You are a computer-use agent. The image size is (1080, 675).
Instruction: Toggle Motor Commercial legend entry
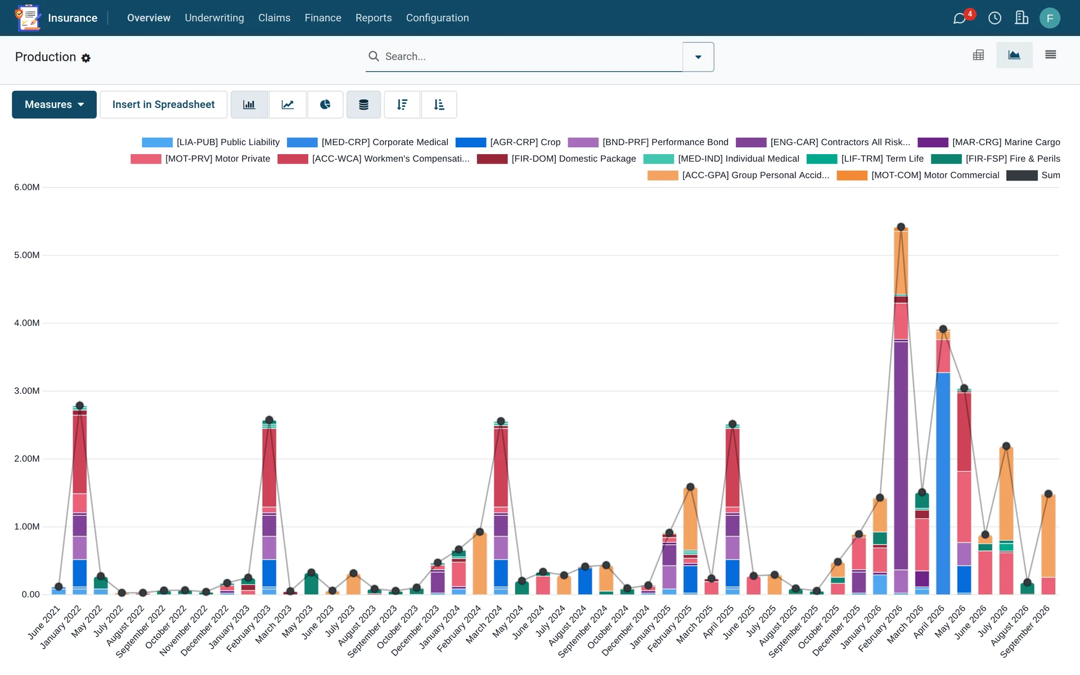tap(918, 175)
